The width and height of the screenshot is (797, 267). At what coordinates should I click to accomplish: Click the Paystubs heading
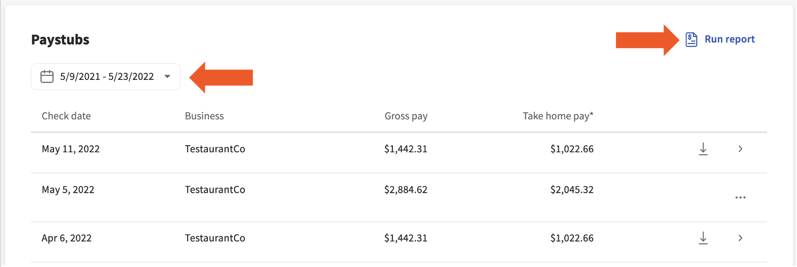[60, 39]
